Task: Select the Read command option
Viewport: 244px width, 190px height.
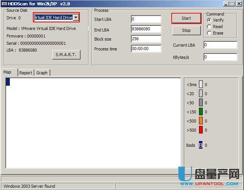Action: pyautogui.click(x=209, y=27)
